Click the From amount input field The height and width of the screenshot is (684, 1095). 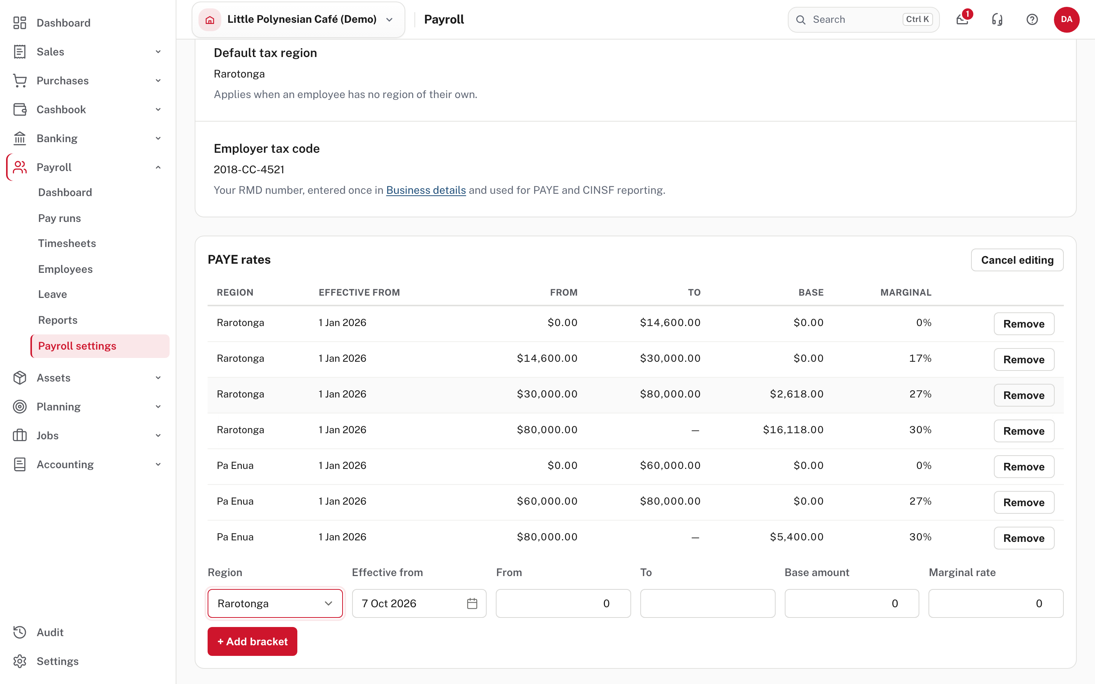pos(563,603)
